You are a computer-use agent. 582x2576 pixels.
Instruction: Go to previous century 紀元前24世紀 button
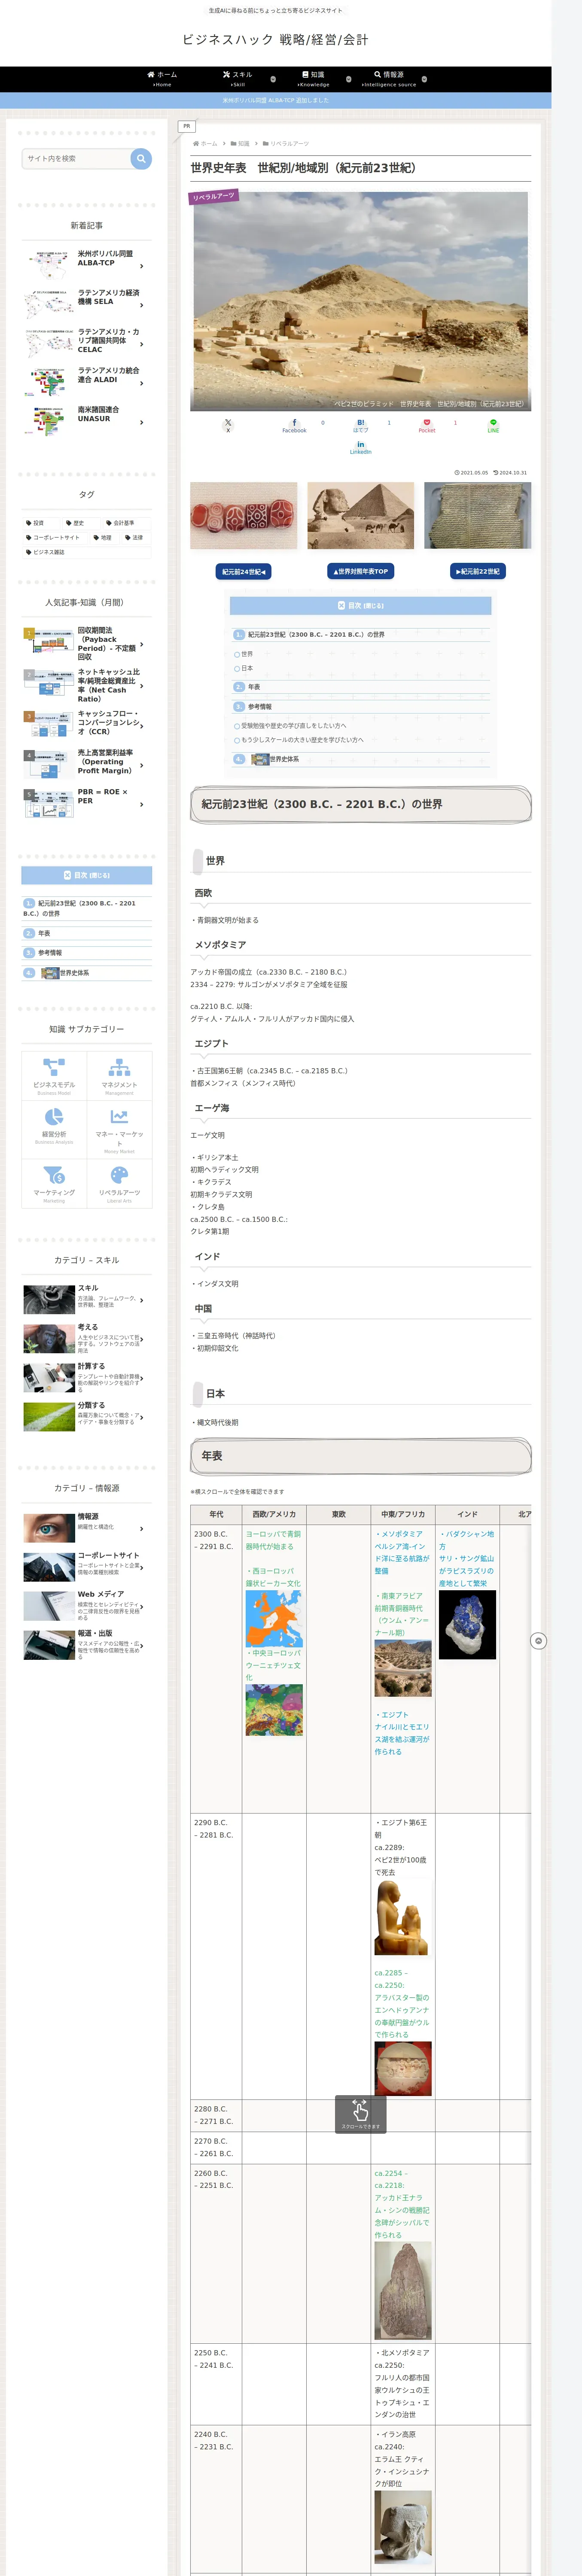click(x=243, y=571)
